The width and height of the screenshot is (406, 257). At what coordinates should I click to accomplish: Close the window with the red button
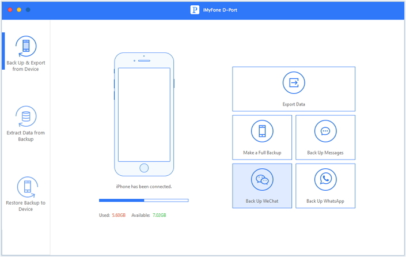10,10
